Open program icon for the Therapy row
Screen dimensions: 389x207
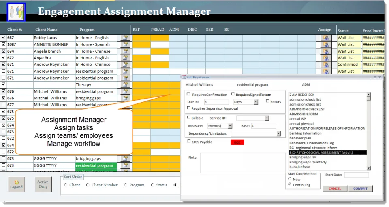[x=125, y=84]
